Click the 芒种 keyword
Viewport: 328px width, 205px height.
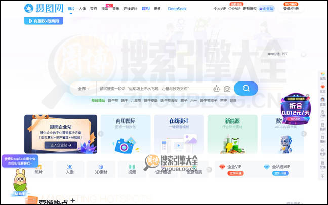[223, 101]
